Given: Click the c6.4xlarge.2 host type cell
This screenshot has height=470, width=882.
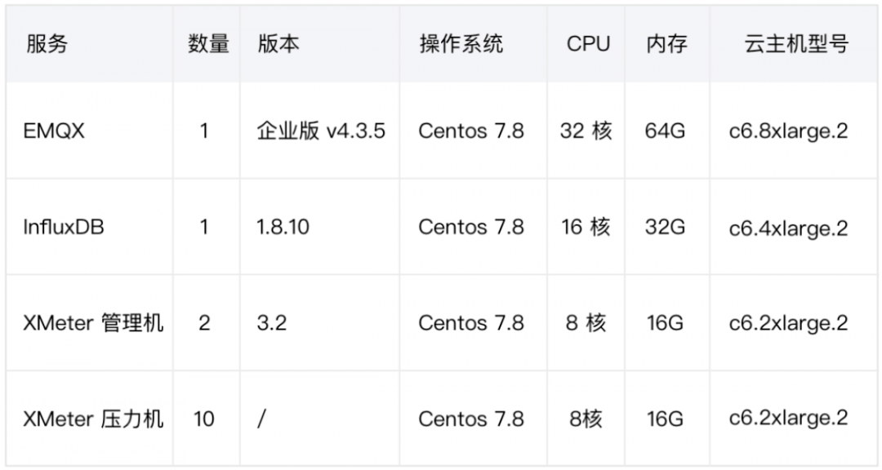Looking at the screenshot, I should tap(788, 227).
